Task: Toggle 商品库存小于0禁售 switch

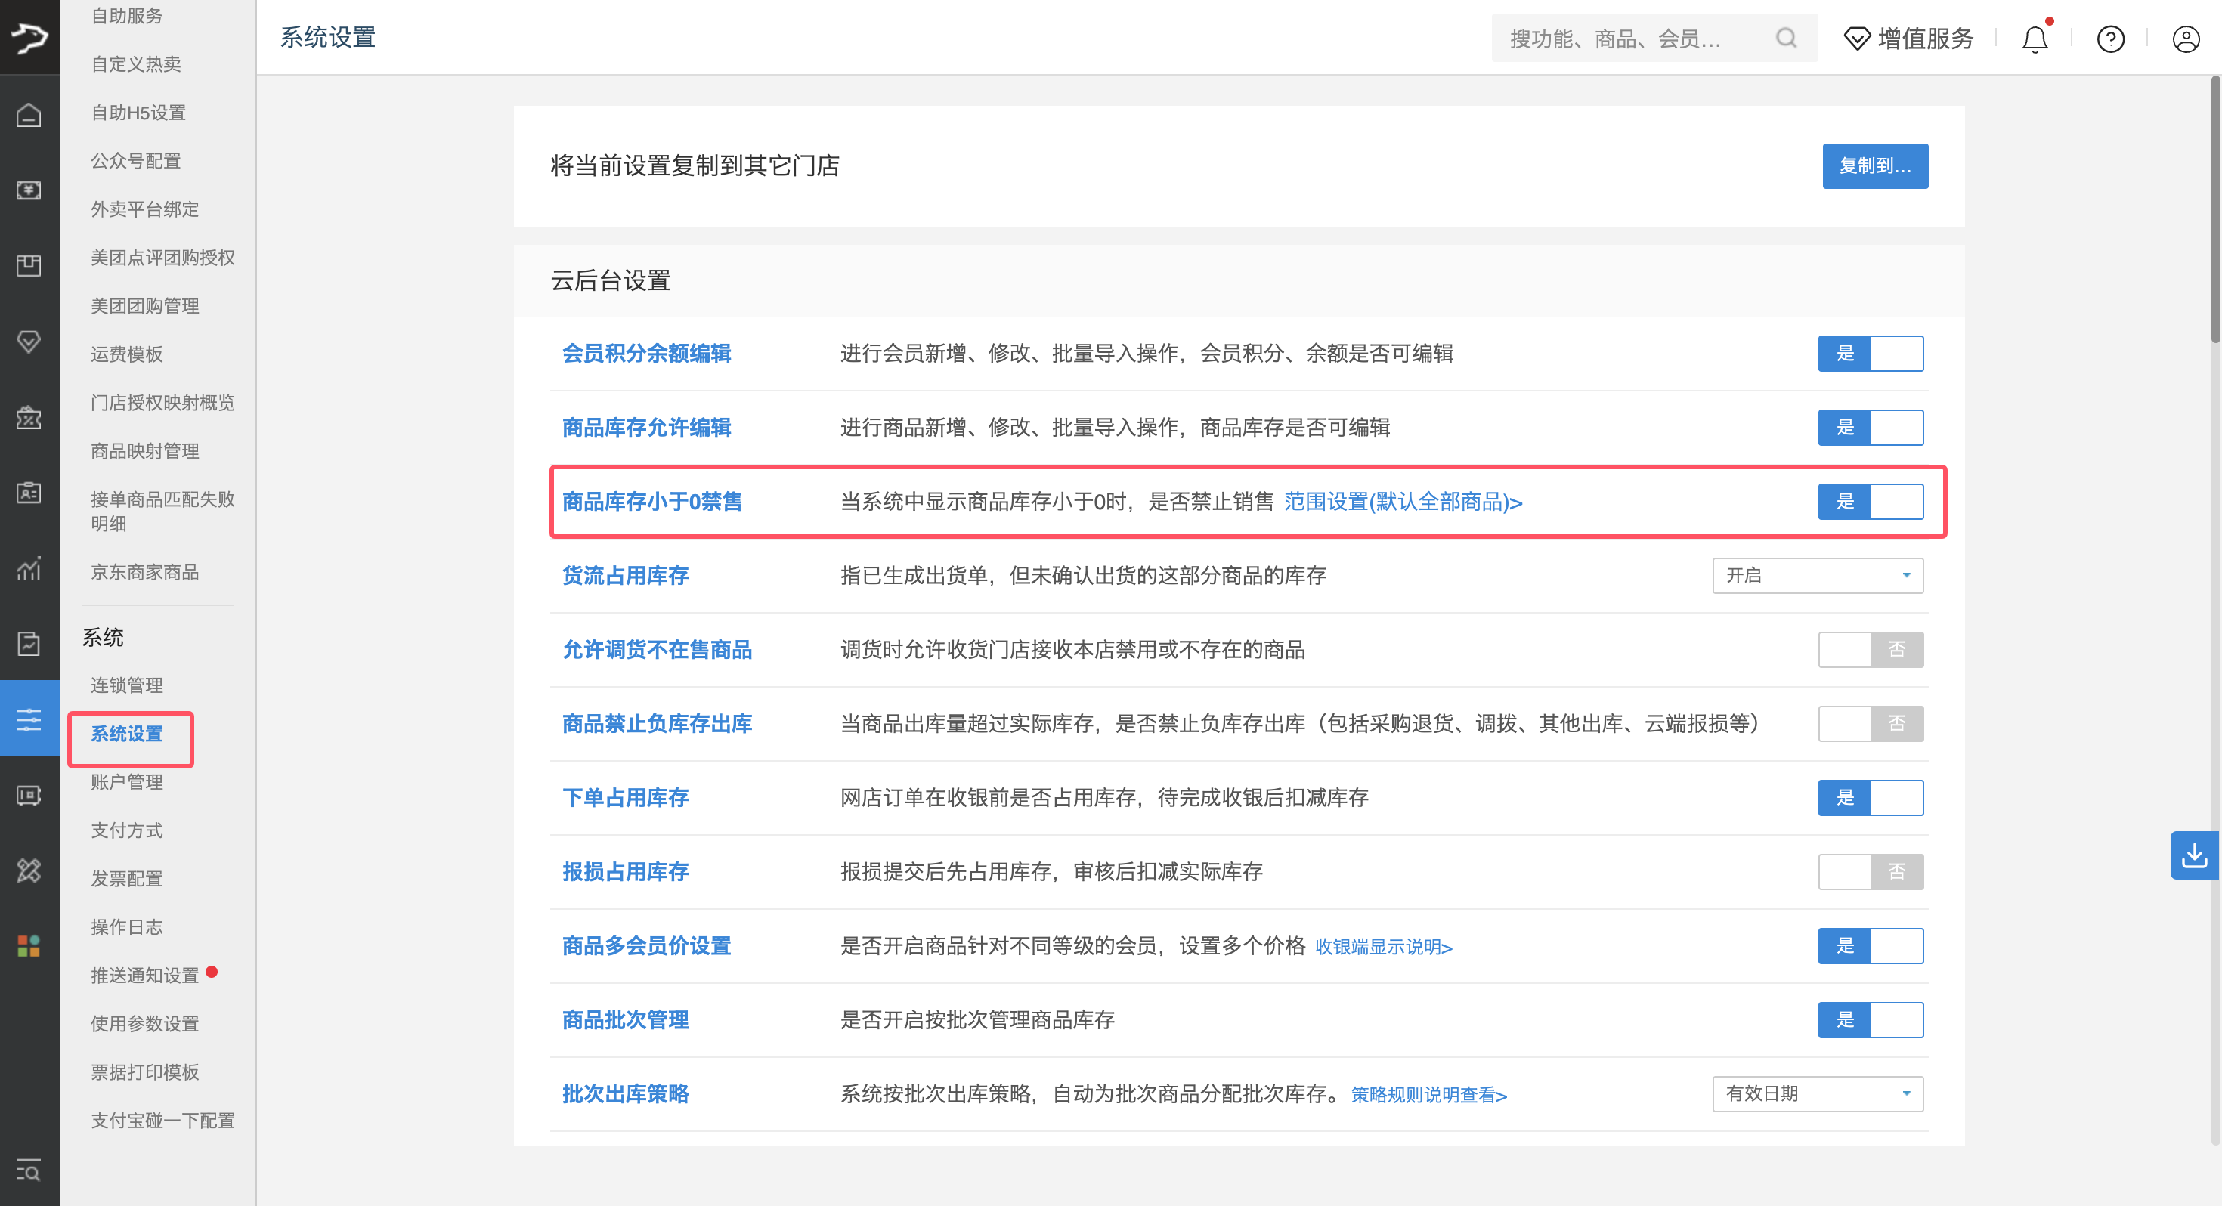Action: click(x=1870, y=502)
